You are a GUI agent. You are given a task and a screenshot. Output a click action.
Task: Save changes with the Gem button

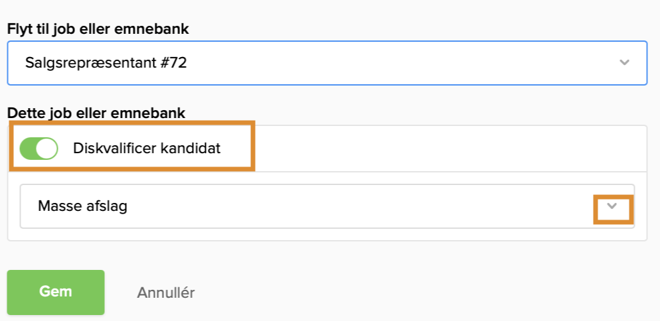tap(56, 292)
